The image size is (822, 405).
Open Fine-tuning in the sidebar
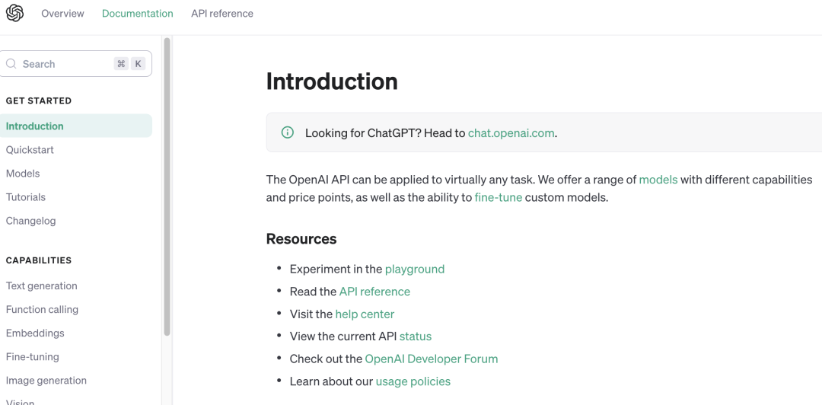pyautogui.click(x=33, y=357)
